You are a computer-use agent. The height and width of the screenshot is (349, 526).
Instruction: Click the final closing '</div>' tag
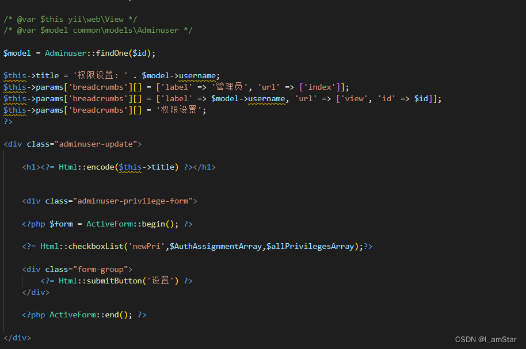(x=17, y=338)
